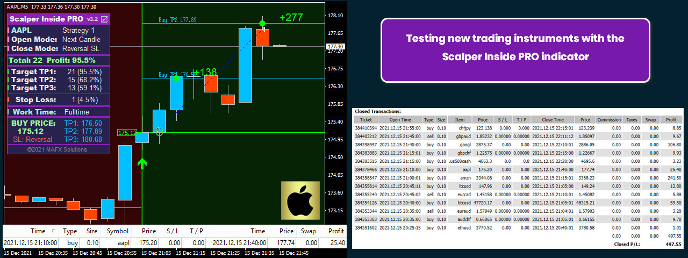Click the 'Target TP1:' row label
Image resolution: width=688 pixels, height=258 pixels.
click(x=33, y=71)
